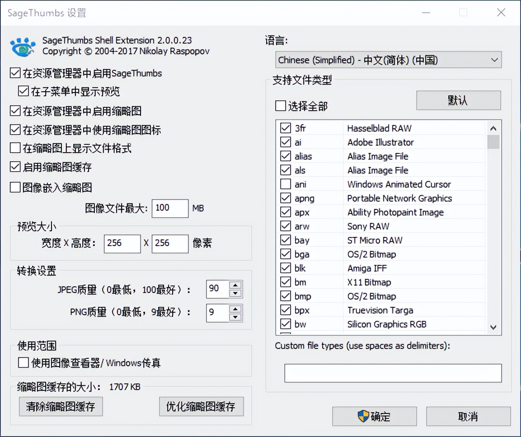521x437 pixels.
Task: Uncheck the bmp OS/2 Bitmap file type
Action: pos(286,296)
